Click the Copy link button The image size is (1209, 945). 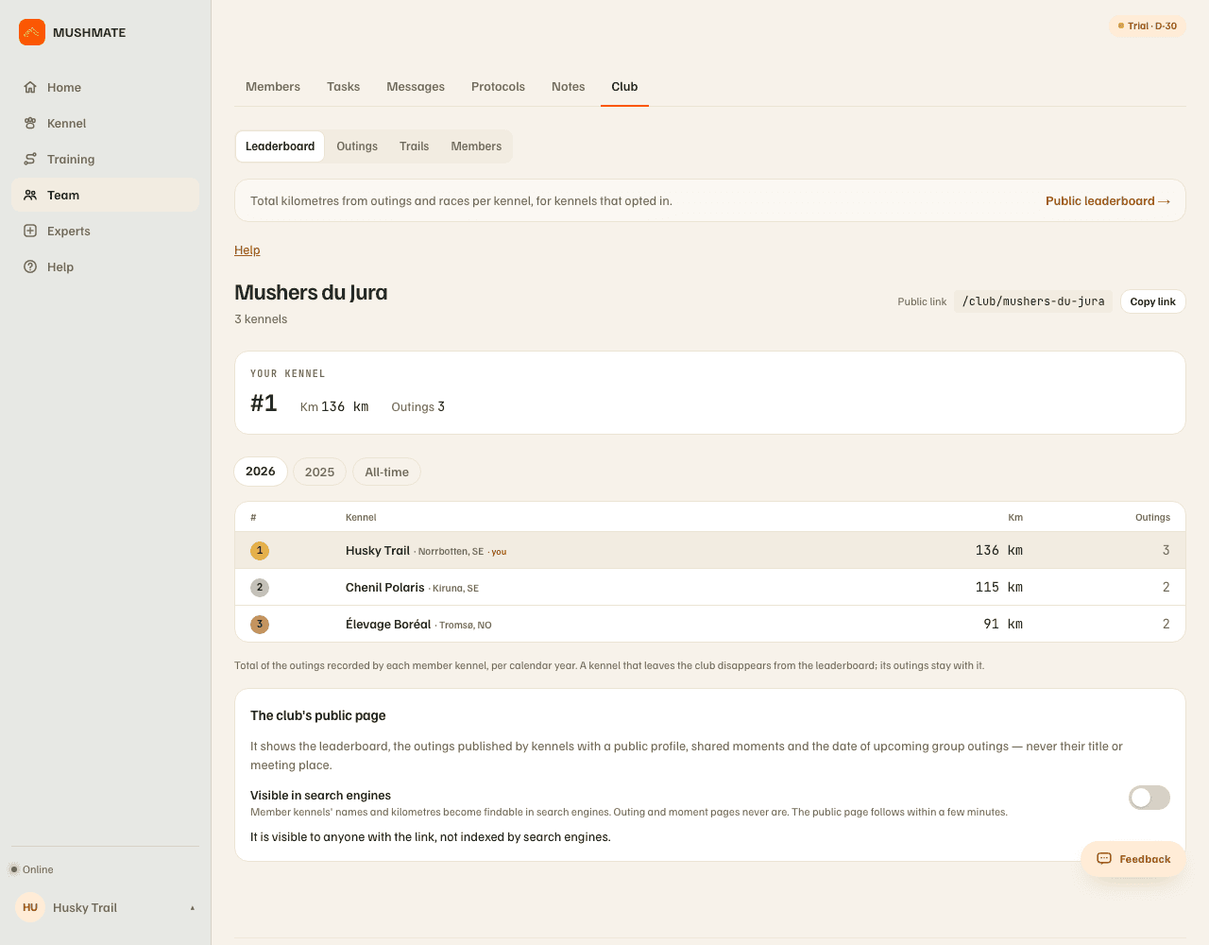click(1152, 301)
